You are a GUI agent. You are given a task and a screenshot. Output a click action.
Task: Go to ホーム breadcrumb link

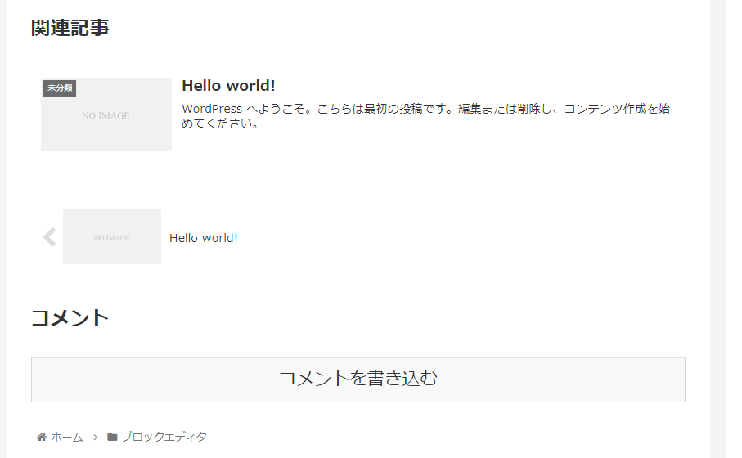[x=67, y=438]
